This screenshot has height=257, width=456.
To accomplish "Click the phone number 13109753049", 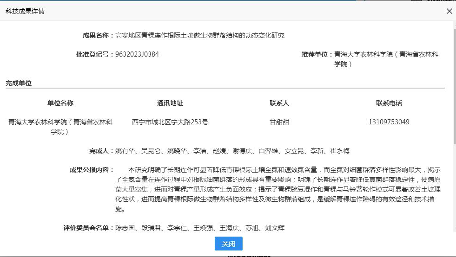I will 389,122.
